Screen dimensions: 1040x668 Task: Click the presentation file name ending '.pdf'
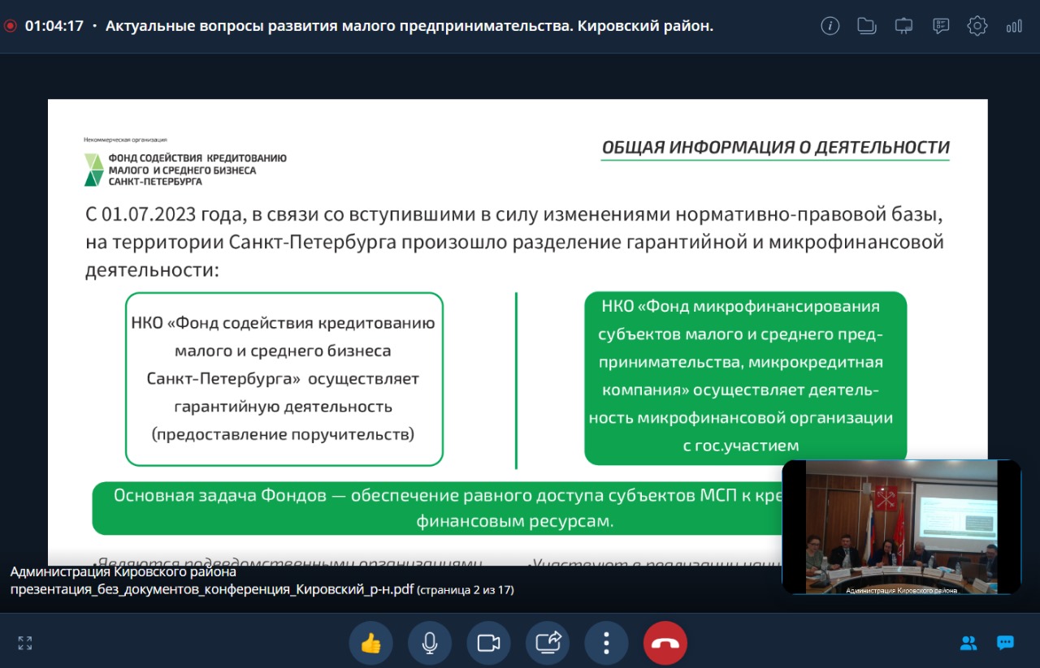pos(211,589)
